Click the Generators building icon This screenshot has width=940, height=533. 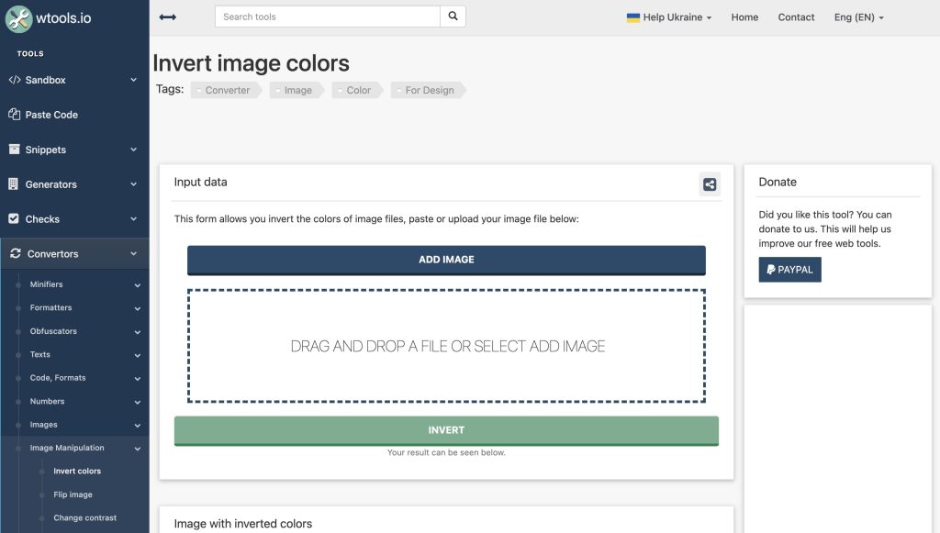pos(13,183)
